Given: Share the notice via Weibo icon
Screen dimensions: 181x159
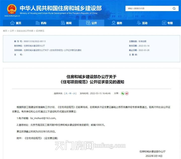Looking at the screenshot, I should click(x=127, y=93).
